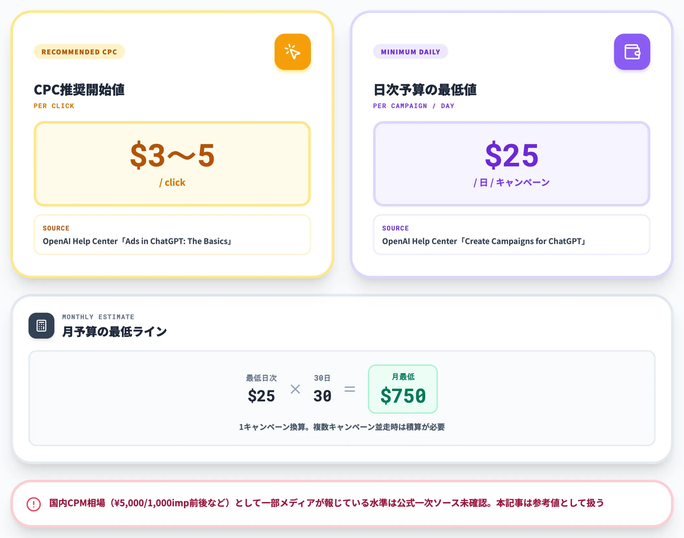Click the 月予算の最低ライン heading
The height and width of the screenshot is (538, 684).
(114, 331)
